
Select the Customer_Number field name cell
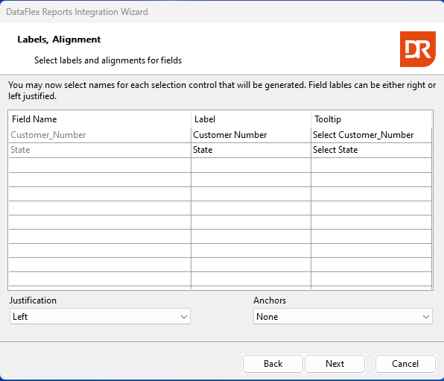point(100,135)
